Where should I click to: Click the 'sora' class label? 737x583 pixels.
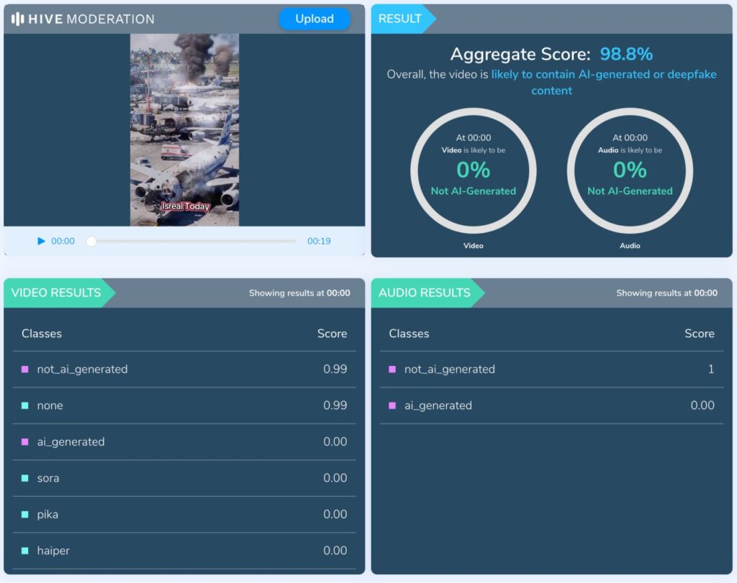[48, 478]
